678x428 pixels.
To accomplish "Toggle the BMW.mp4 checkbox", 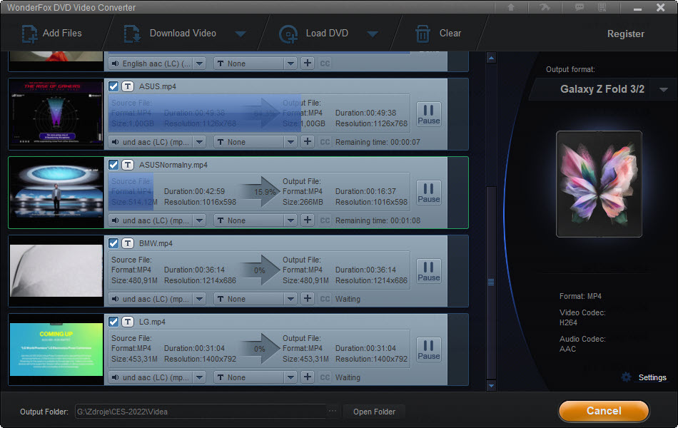I will 113,243.
